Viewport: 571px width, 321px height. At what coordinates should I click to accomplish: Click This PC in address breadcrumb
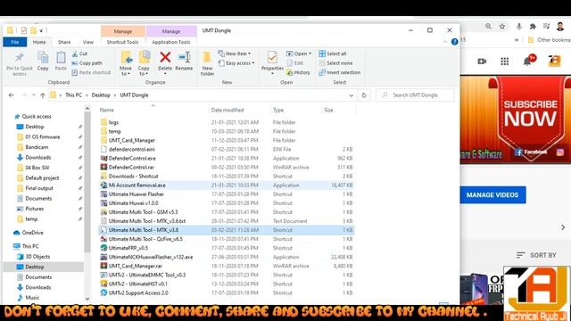pyautogui.click(x=73, y=95)
